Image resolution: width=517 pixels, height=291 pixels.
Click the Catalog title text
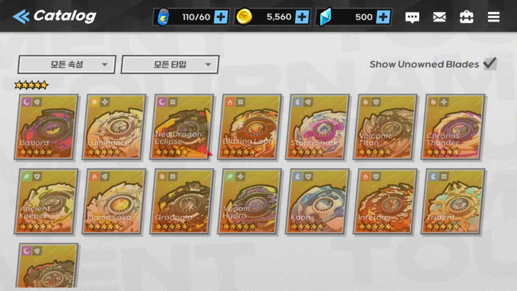pos(65,16)
